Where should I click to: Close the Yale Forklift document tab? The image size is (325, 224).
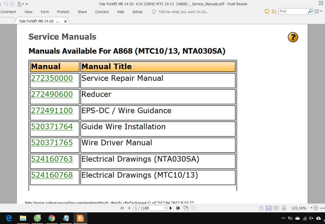(65, 21)
